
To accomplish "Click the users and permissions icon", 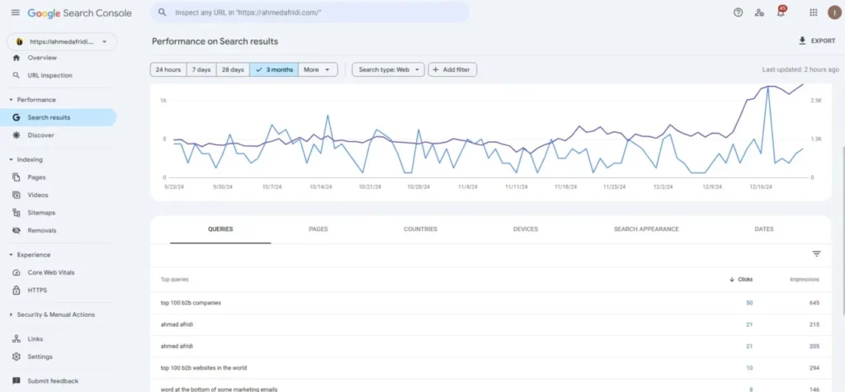I will (759, 12).
